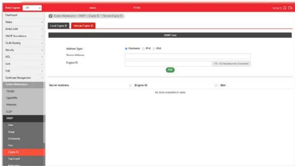This screenshot has width=295, height=166.
Task: Click 'No data available in table' text
Action: point(170,93)
